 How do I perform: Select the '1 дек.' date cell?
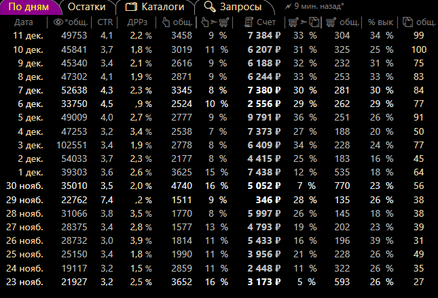(31, 172)
